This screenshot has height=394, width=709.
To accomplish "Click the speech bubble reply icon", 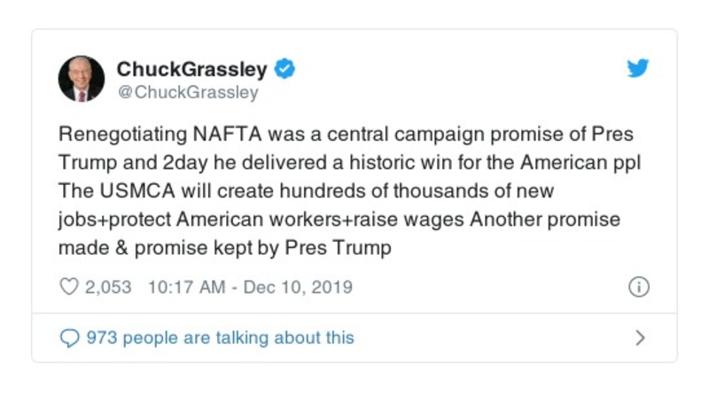I will (68, 337).
